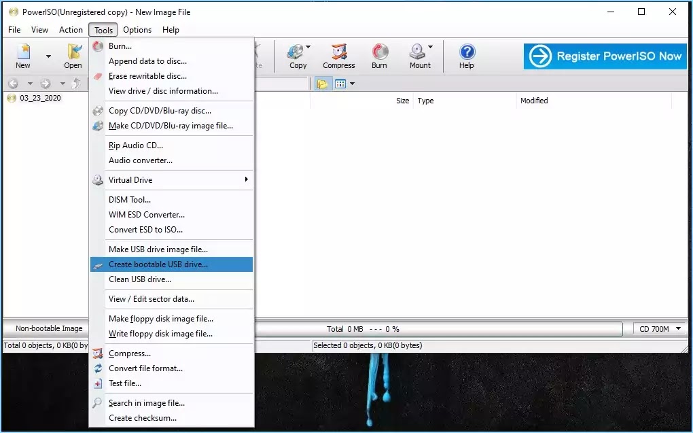Click the New toolbar icon
The height and width of the screenshot is (433, 693).
(23, 56)
